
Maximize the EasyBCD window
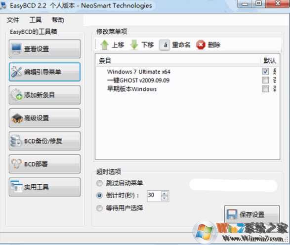(258, 3)
